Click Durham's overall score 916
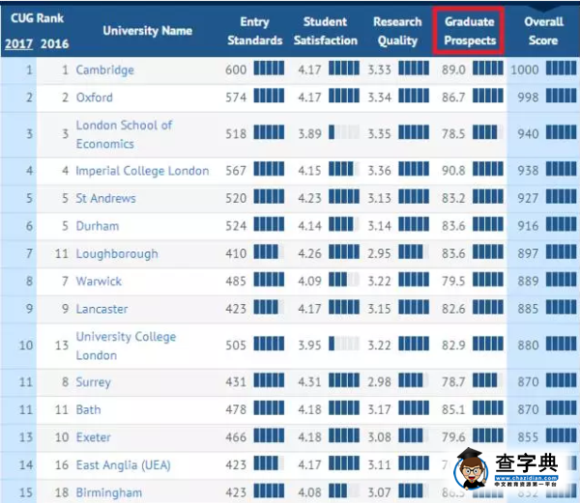The width and height of the screenshot is (580, 503). pos(528,226)
